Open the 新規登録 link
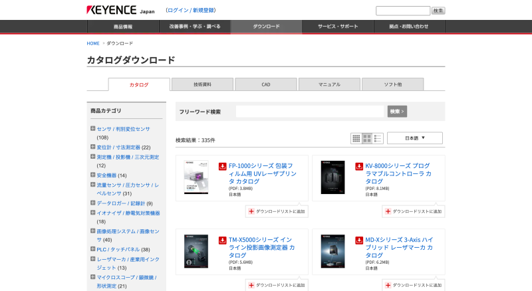 [203, 10]
